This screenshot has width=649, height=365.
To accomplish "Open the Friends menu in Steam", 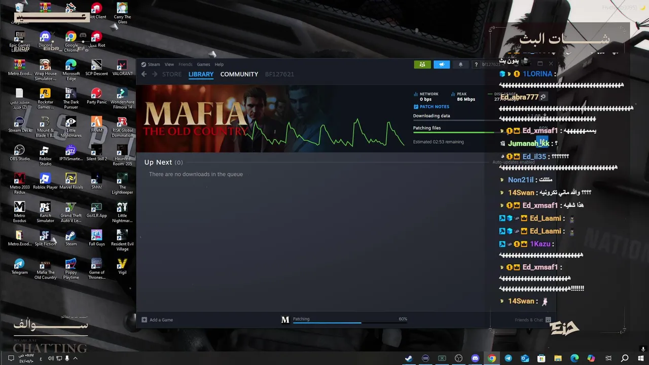I will point(185,64).
